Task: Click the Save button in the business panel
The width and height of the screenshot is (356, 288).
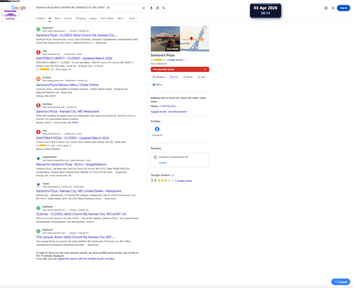Action: click(x=174, y=77)
